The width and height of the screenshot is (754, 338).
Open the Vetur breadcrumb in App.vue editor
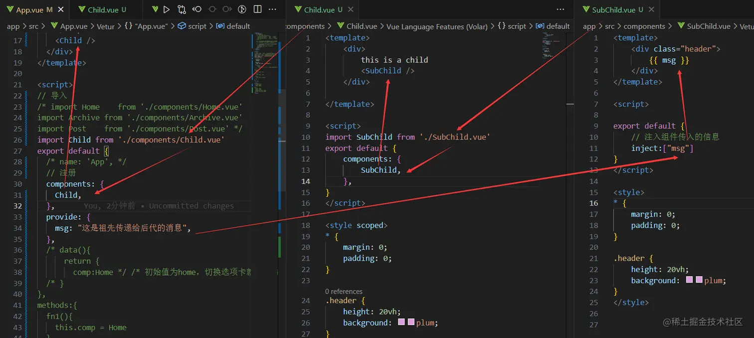click(106, 26)
